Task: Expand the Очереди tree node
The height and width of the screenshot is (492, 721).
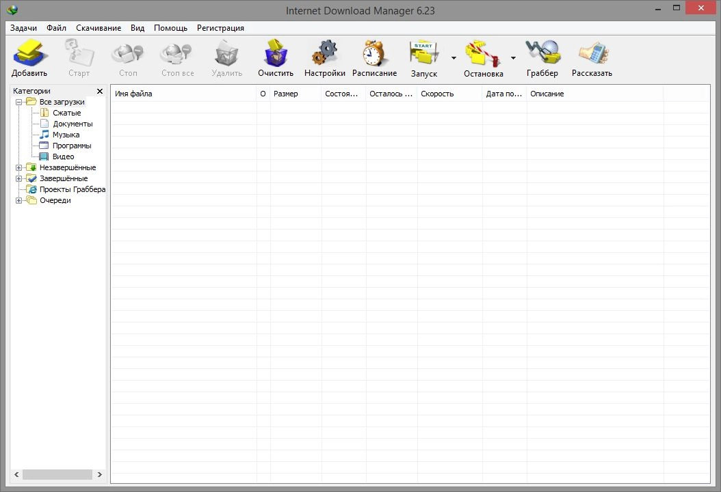Action: click(x=19, y=200)
